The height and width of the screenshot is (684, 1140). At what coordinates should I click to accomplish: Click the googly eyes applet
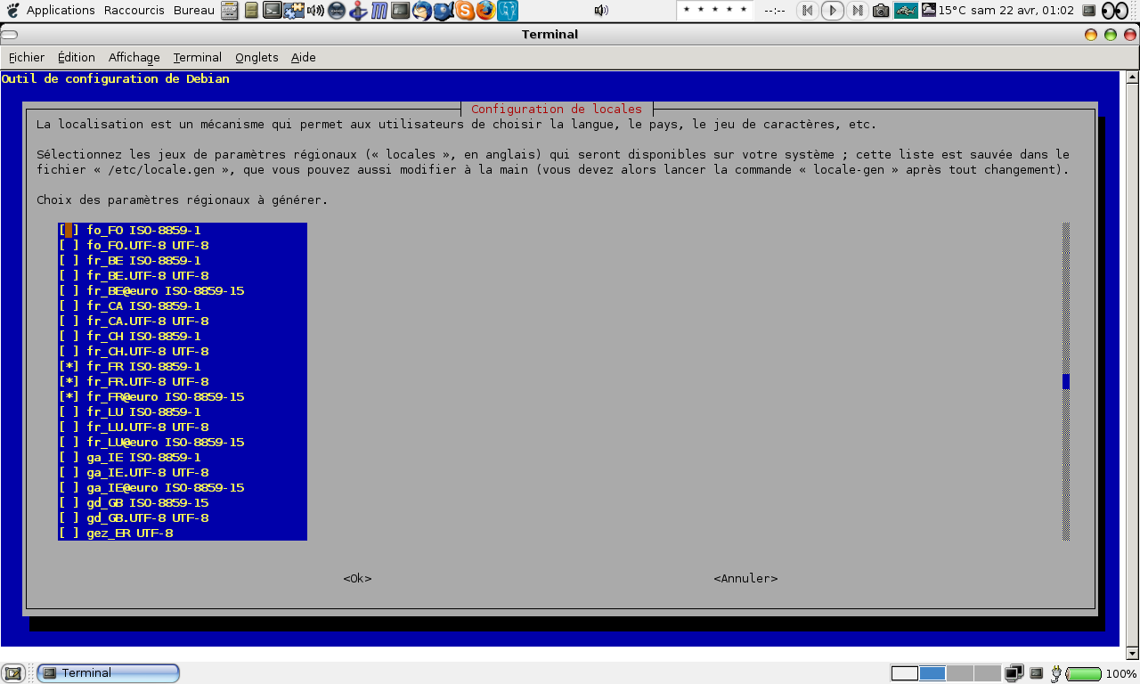pyautogui.click(x=1115, y=11)
